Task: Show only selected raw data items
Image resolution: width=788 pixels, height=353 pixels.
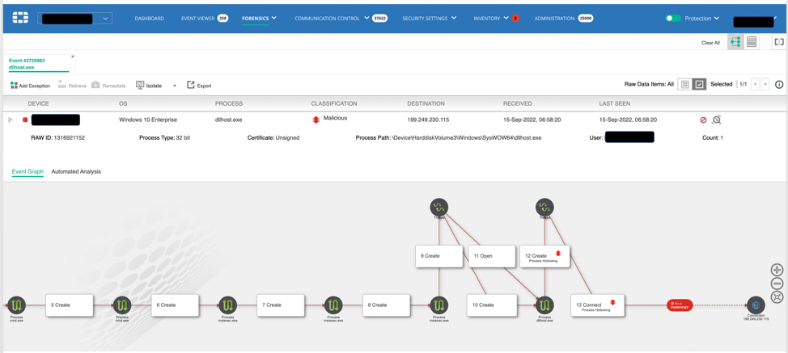Action: [699, 84]
